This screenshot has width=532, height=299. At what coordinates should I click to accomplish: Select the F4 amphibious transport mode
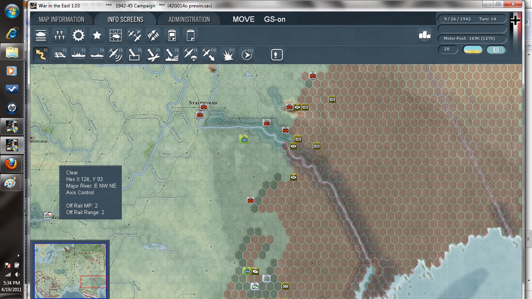tap(97, 55)
